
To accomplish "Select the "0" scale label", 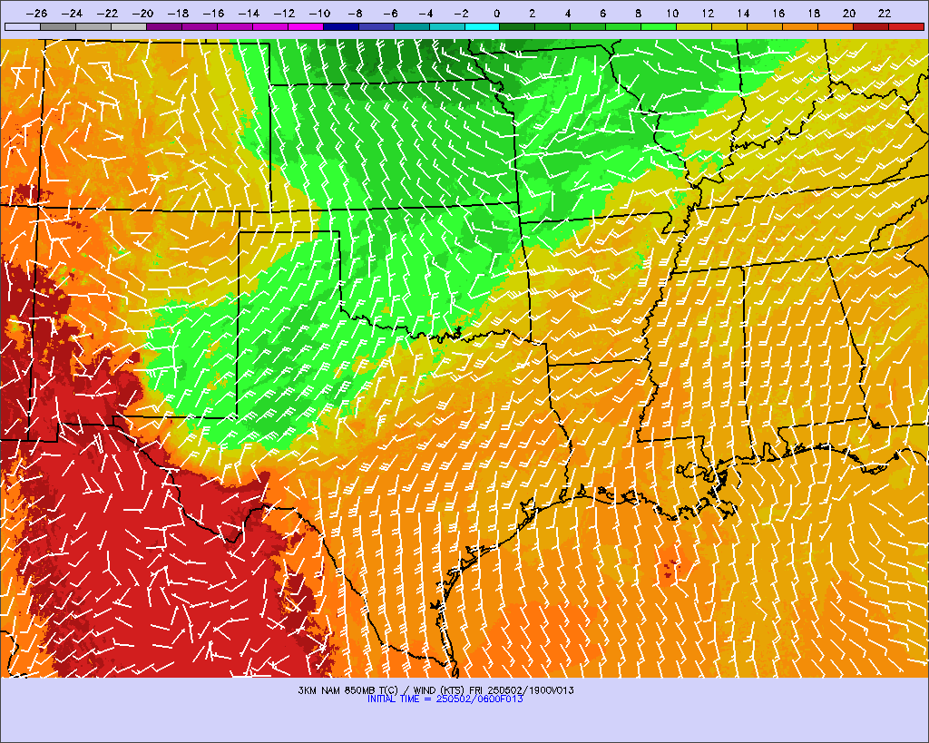I will coord(496,14).
